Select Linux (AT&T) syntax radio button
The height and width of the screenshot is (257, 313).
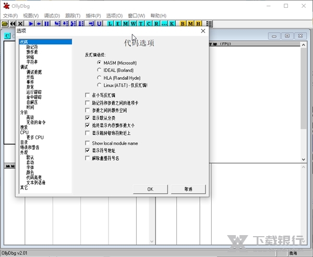tap(99, 85)
